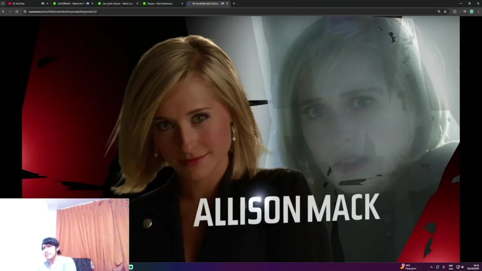The image size is (482, 271).
Task: Open the browser profile avatar
Action: tap(471, 12)
